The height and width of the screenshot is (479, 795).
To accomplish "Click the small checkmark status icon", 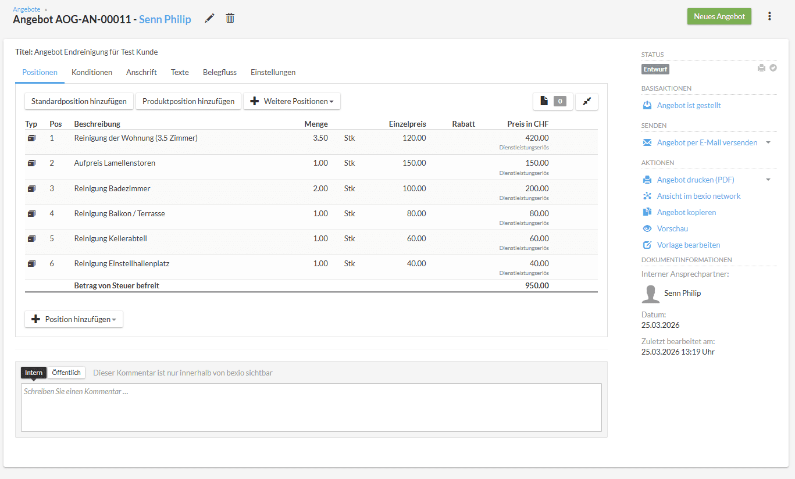I will (x=773, y=68).
